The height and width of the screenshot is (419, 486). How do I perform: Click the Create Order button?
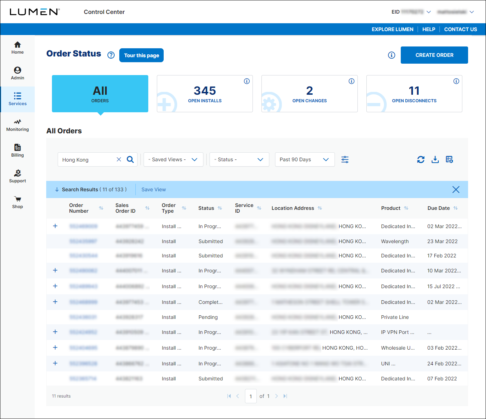tap(434, 55)
